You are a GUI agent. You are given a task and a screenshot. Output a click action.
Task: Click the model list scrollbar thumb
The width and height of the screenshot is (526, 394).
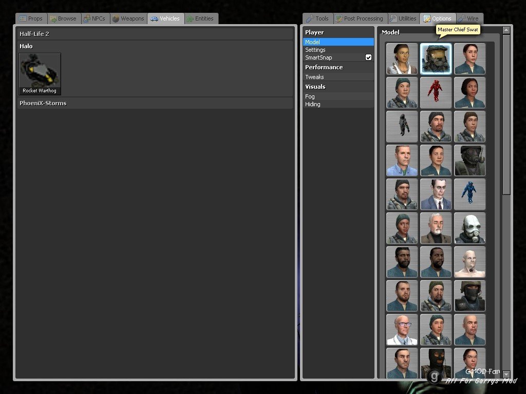click(x=506, y=114)
